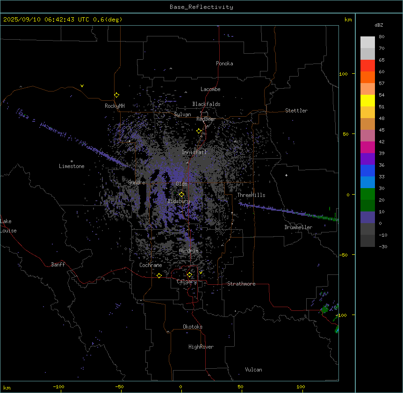Click the km unit label at top right
The image size is (403, 393).
pyautogui.click(x=348, y=20)
